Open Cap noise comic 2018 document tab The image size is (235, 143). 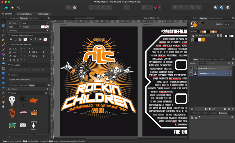coord(84,18)
